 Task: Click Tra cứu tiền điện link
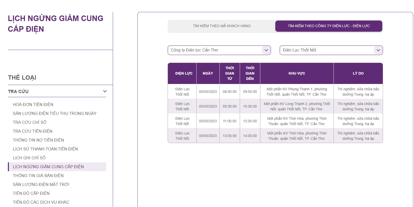pos(33,131)
